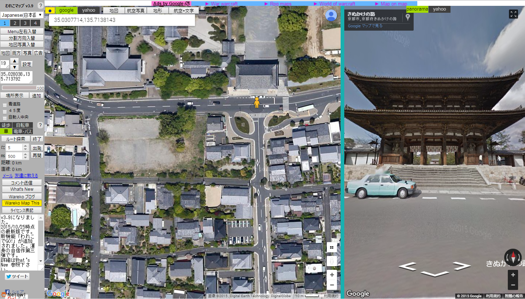Enable the 青道路 checkbox
The image size is (525, 299).
(x=5, y=105)
